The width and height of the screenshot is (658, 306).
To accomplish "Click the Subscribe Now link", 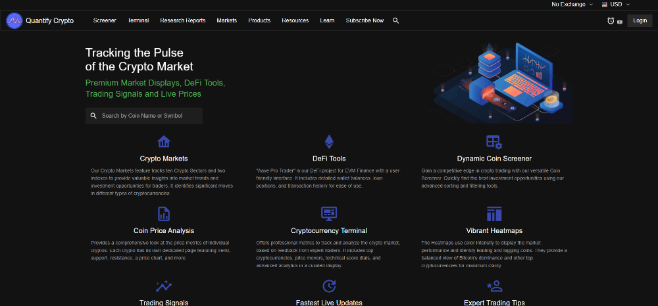I will [x=365, y=20].
